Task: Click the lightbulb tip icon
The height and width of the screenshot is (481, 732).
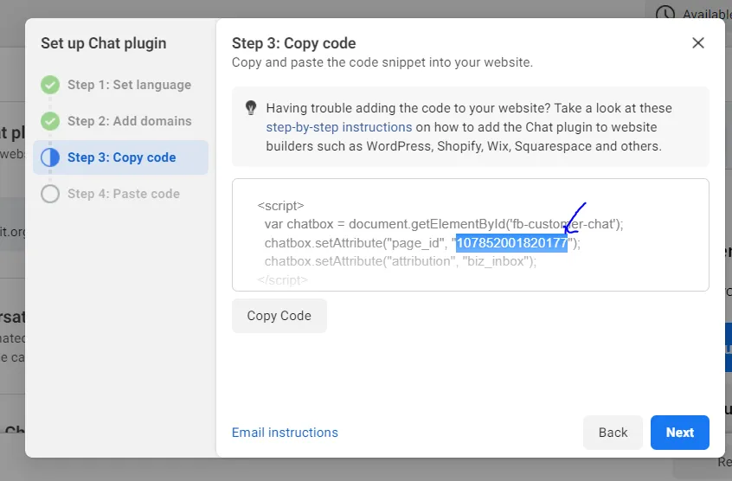Action: [x=251, y=108]
